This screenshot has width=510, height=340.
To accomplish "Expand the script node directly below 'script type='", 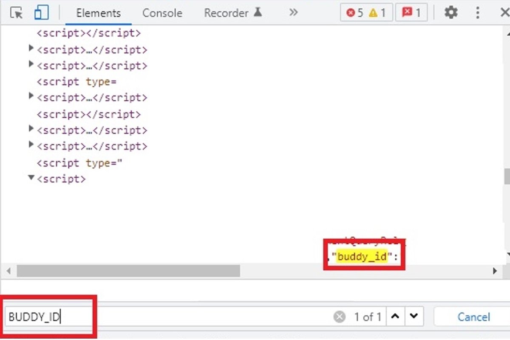I will pos(31,96).
